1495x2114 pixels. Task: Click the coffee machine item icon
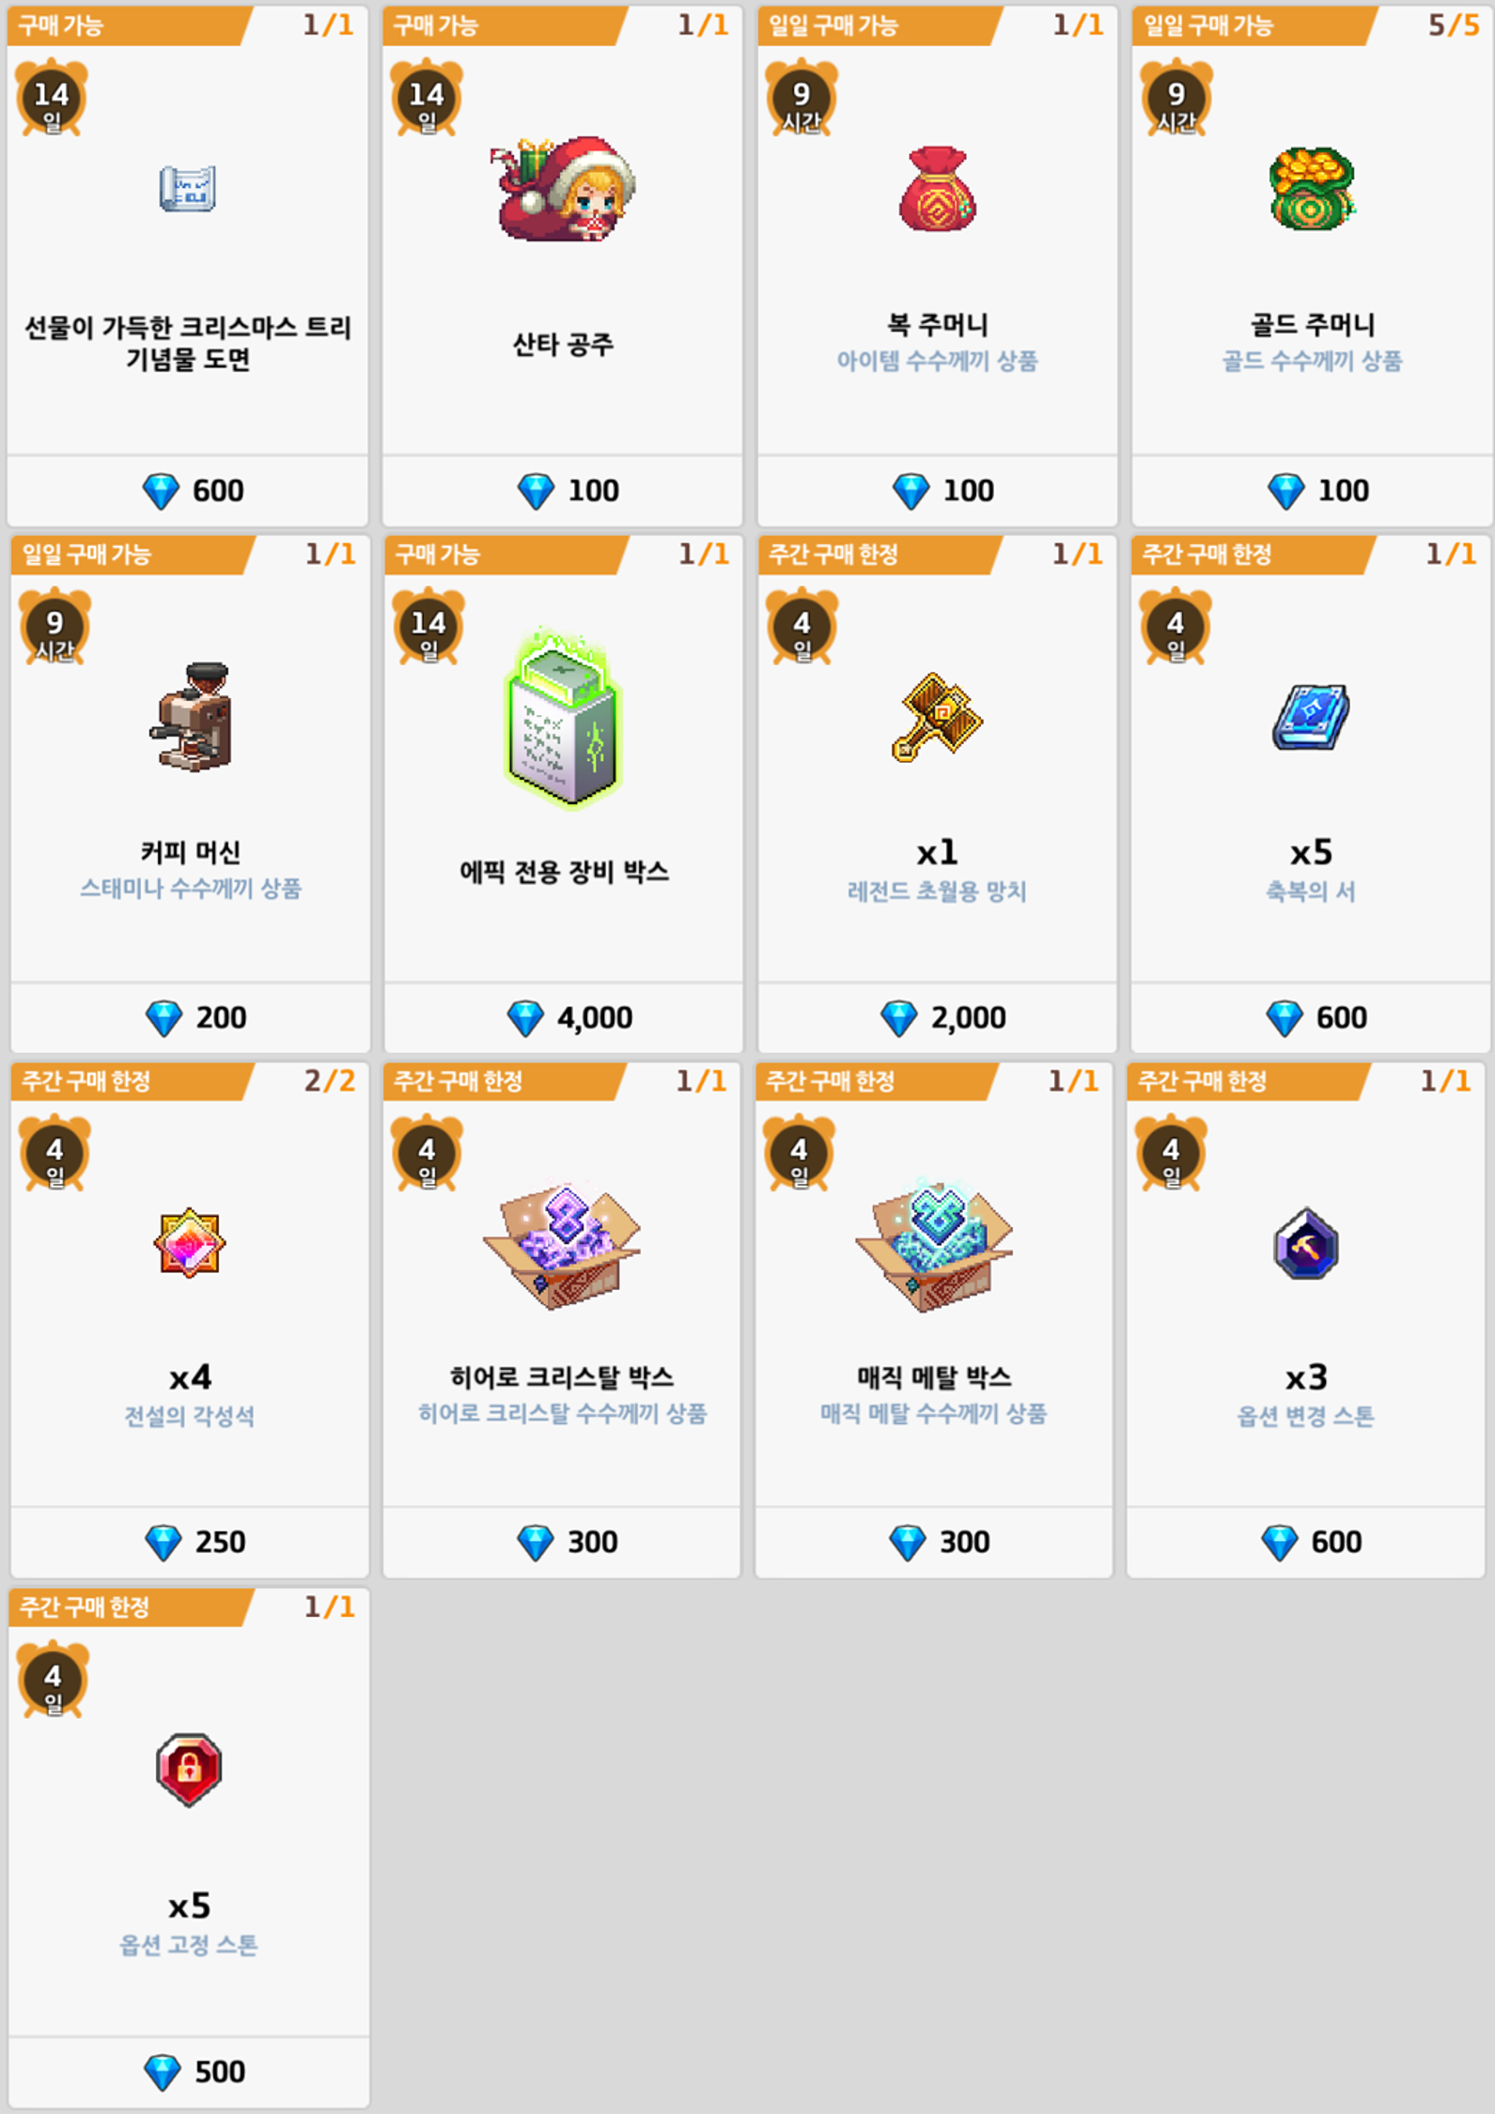click(191, 717)
